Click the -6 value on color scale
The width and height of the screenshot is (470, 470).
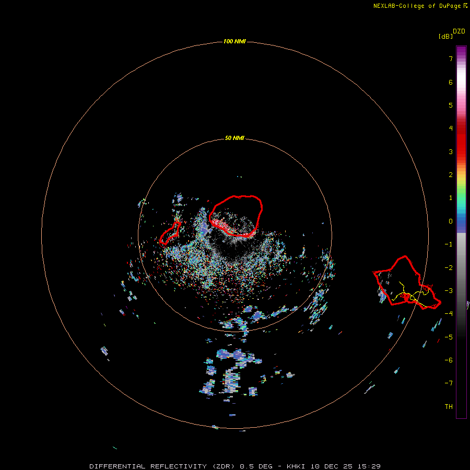(449, 360)
